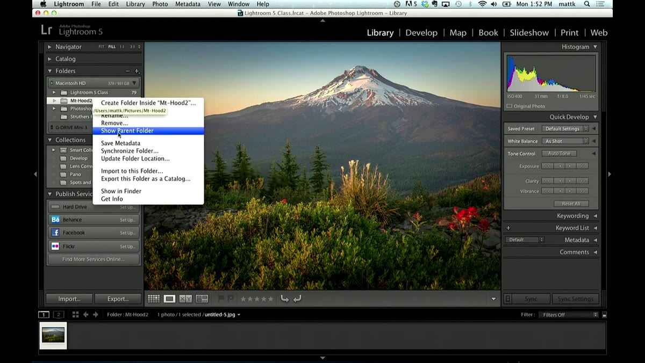Viewport: 645px width, 363px height.
Task: Open the Metadata menu in menu bar
Action: [x=188, y=4]
